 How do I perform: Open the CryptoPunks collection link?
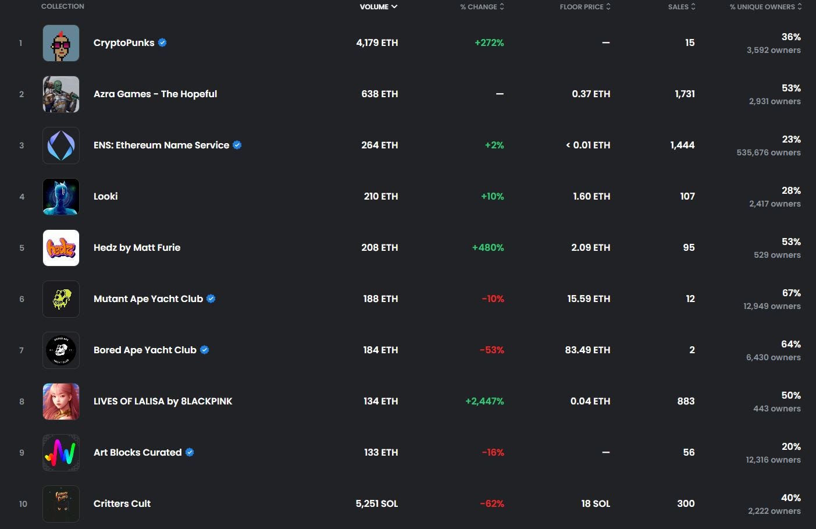pos(124,43)
